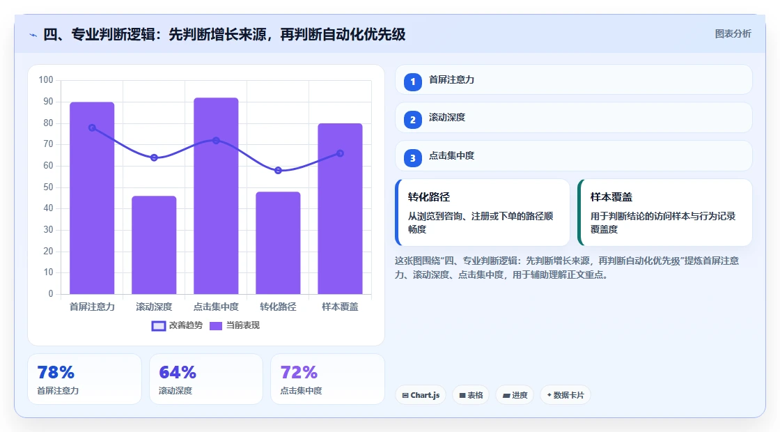This screenshot has width=780, height=432.
Task: Click the 转化路径 bar in chart
Action: pos(278,243)
